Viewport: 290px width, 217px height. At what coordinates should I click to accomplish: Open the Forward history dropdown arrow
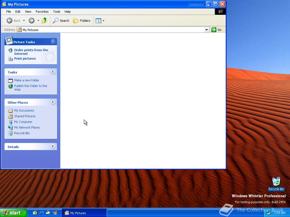point(38,20)
